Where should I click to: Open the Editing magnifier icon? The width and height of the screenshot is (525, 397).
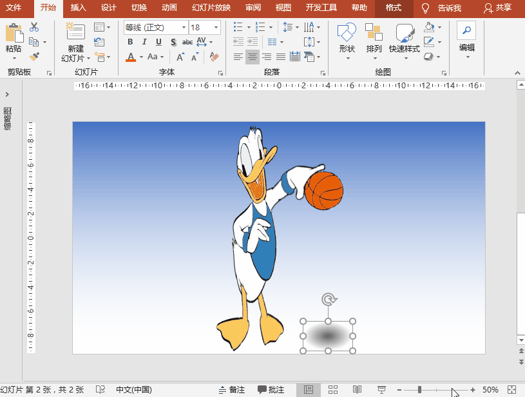(x=466, y=30)
